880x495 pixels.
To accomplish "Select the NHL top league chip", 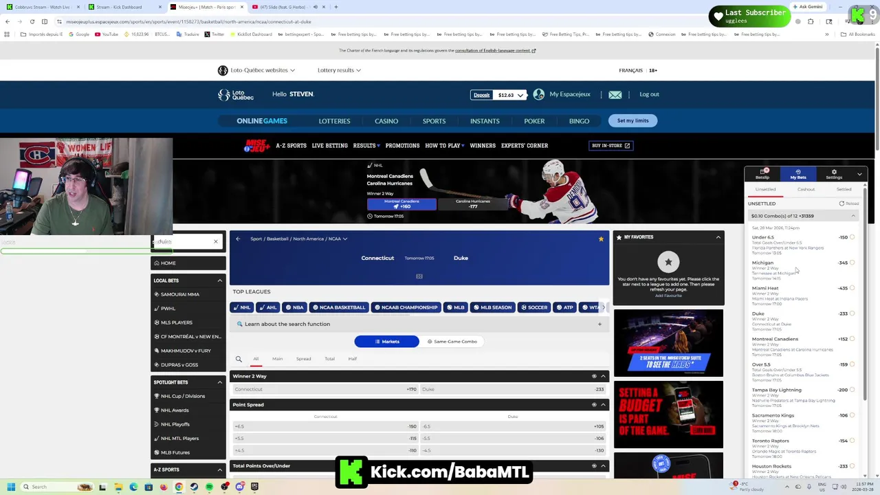I will click(241, 307).
